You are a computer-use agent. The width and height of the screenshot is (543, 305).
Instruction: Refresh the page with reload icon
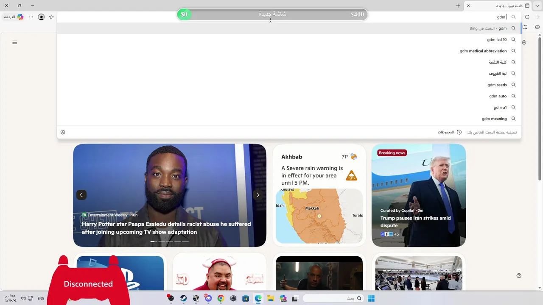pyautogui.click(x=527, y=17)
